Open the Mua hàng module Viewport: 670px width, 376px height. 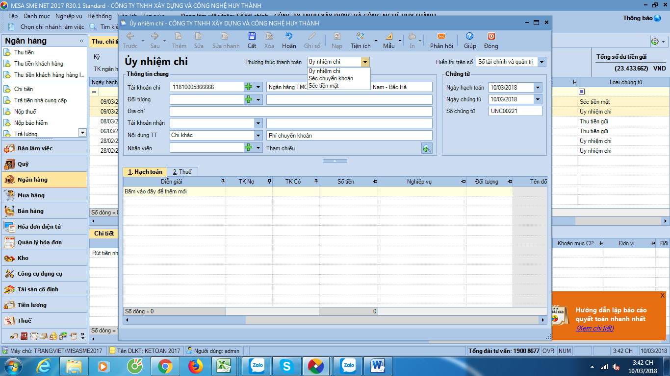(44, 195)
